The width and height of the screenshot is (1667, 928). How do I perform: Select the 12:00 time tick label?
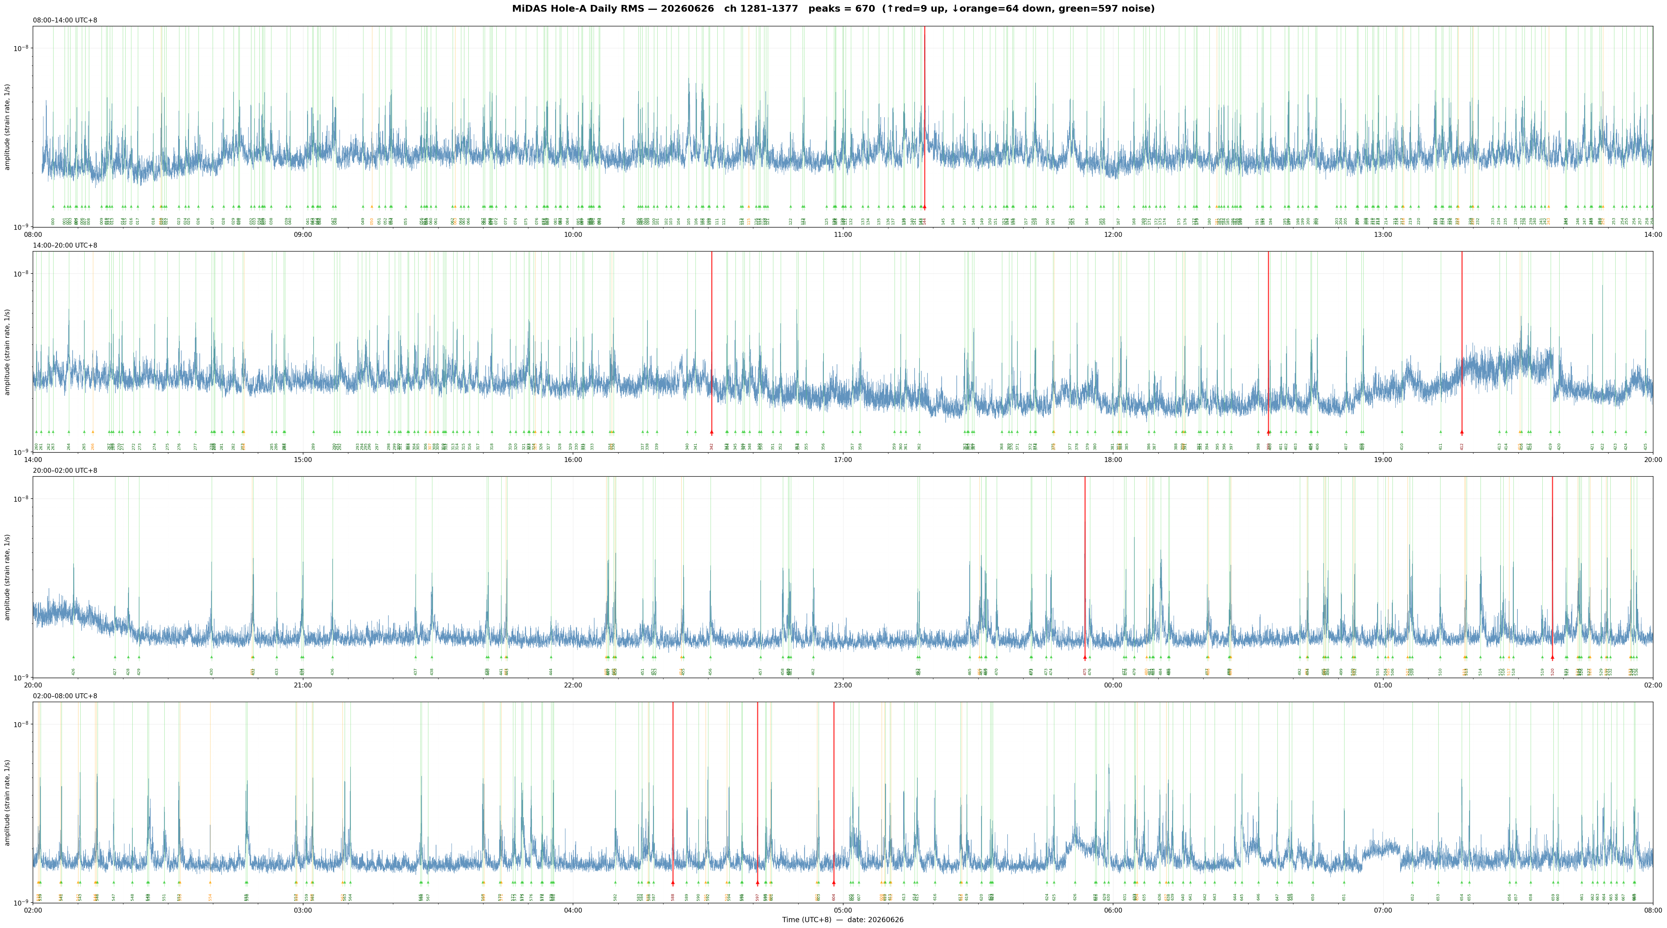coord(1113,234)
